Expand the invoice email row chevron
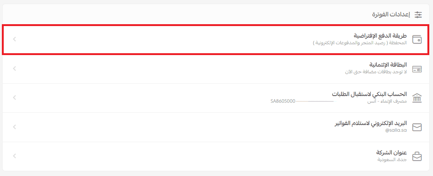Image resolution: width=433 pixels, height=176 pixels. pos(14,127)
